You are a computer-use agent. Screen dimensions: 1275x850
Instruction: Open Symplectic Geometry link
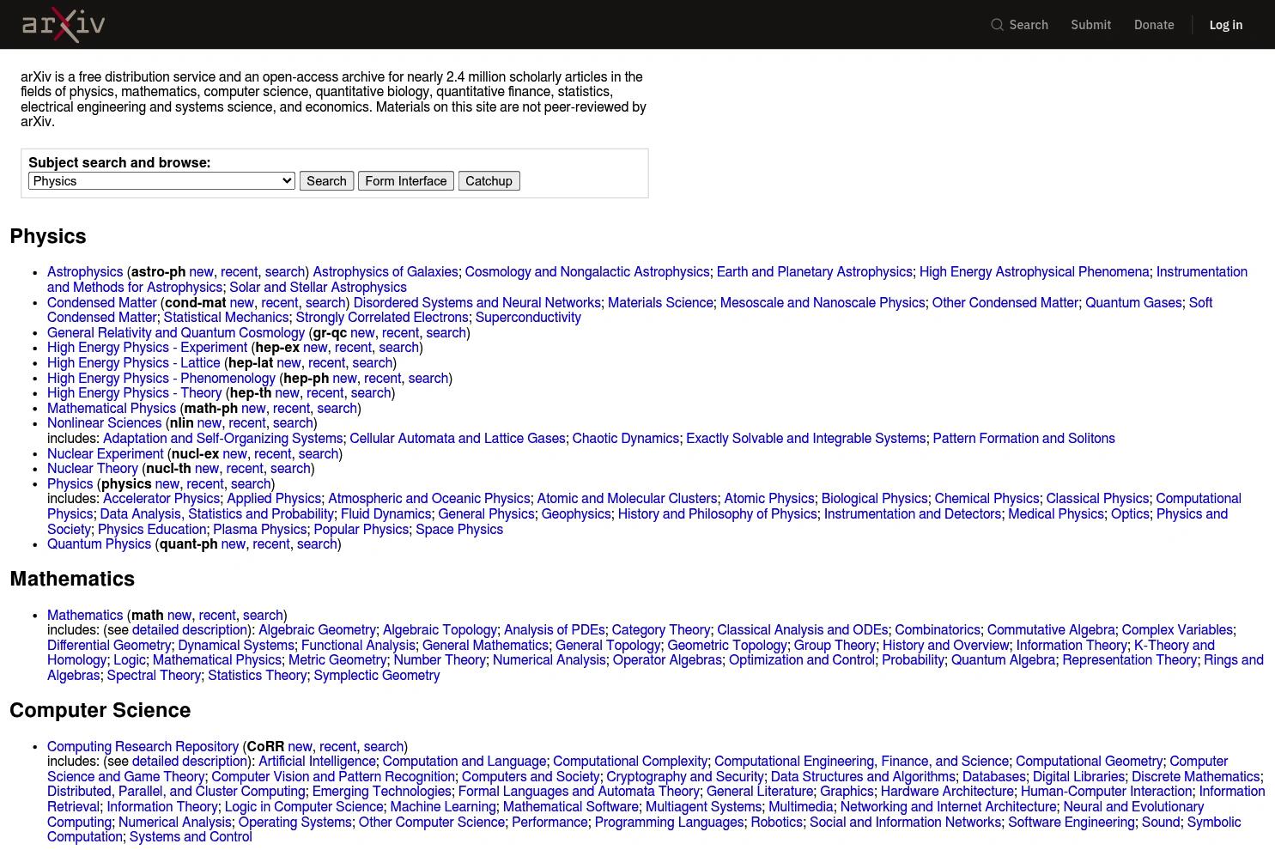[x=377, y=676]
